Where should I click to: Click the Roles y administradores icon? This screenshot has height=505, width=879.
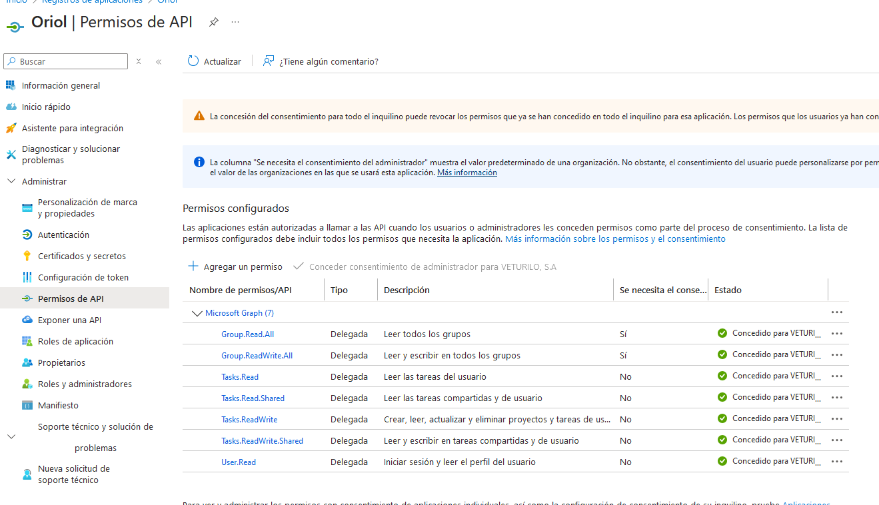pos(27,384)
